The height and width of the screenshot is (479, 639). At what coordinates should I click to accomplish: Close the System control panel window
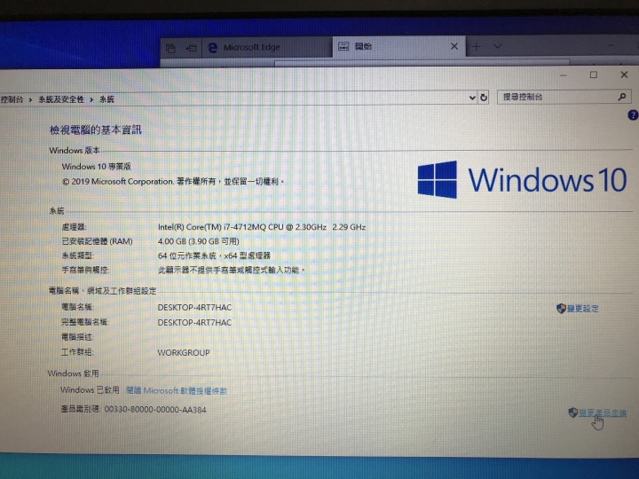click(624, 75)
